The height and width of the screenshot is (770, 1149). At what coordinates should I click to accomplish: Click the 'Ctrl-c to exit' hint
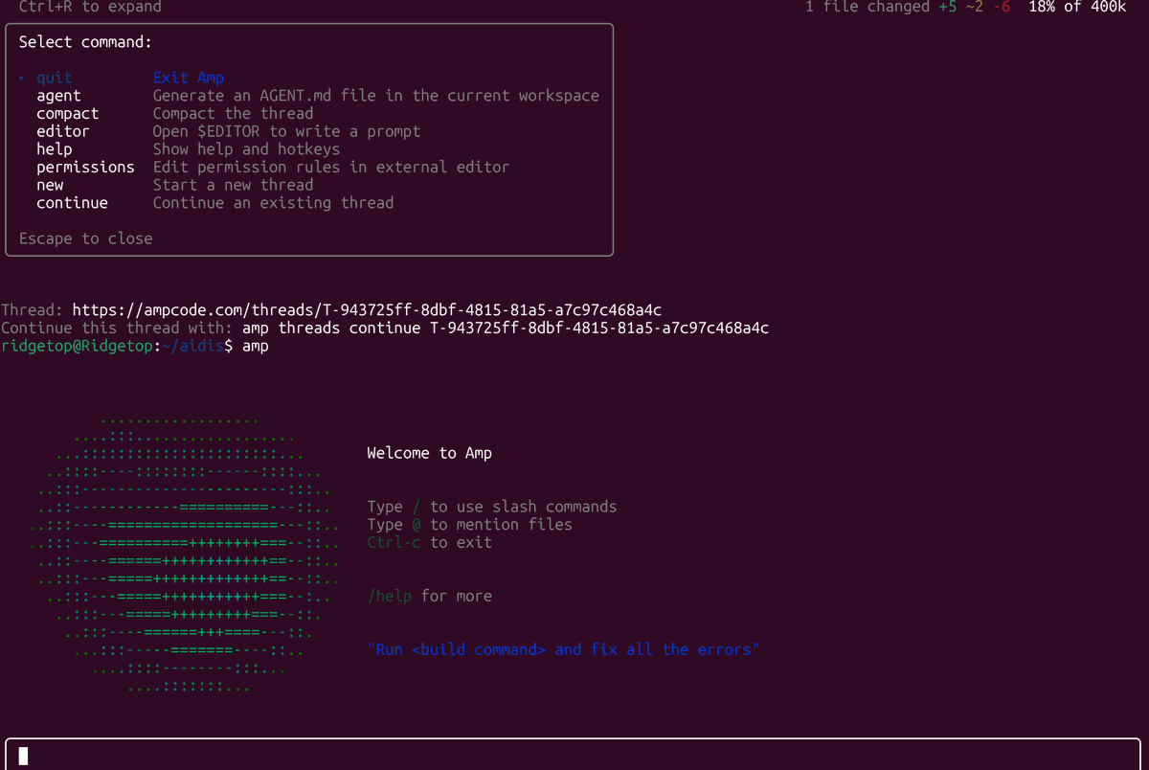pos(430,542)
